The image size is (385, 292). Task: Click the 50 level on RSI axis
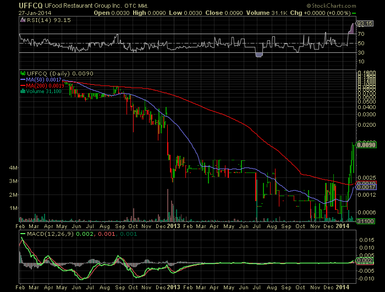pyautogui.click(x=361, y=44)
